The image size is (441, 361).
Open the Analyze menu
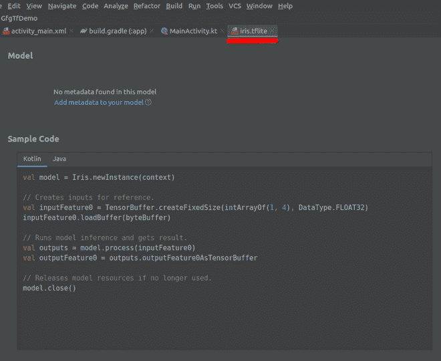point(116,6)
